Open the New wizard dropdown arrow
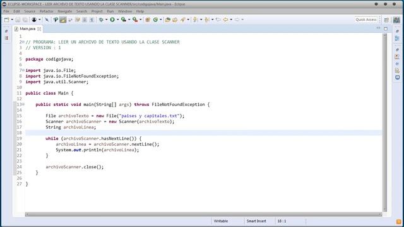404x227 pixels. click(x=12, y=20)
